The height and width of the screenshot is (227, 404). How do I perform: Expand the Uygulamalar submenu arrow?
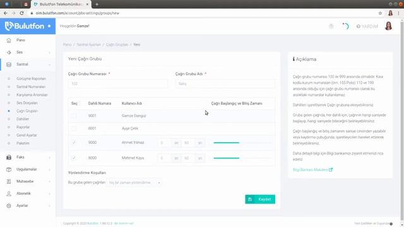pos(49,170)
